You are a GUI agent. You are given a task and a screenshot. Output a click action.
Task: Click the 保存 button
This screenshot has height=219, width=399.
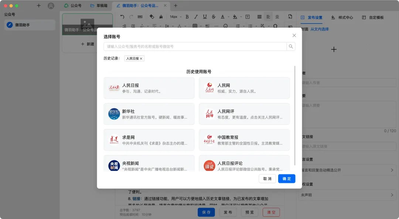click(206, 212)
